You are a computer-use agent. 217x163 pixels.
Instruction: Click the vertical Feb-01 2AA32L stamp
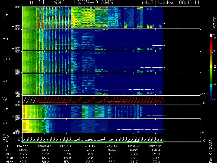(x=211, y=150)
